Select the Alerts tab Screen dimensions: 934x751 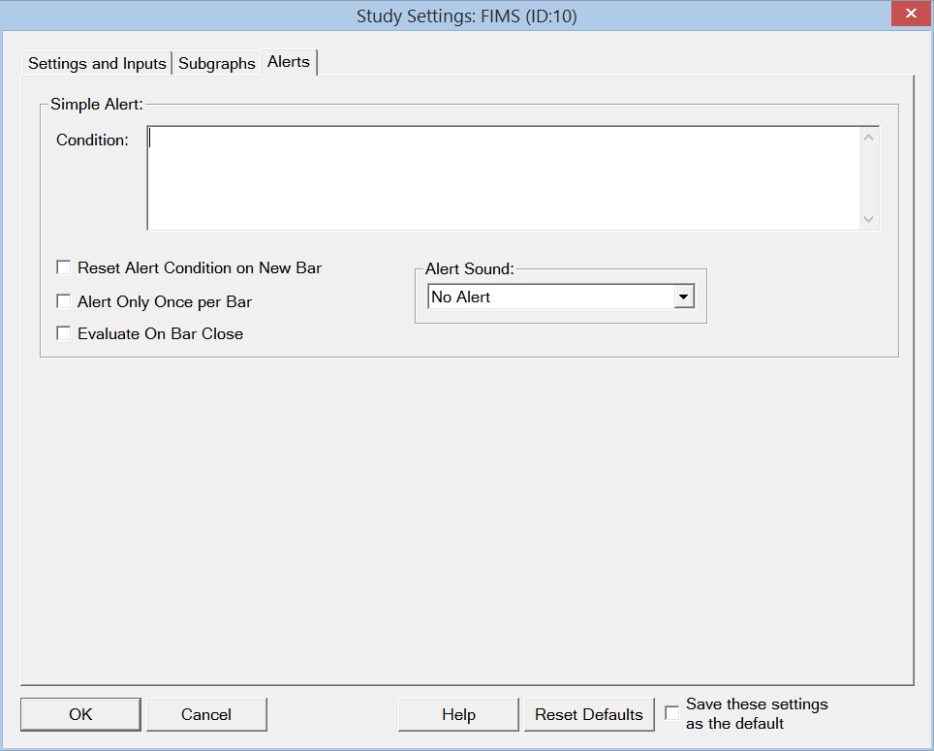[289, 61]
